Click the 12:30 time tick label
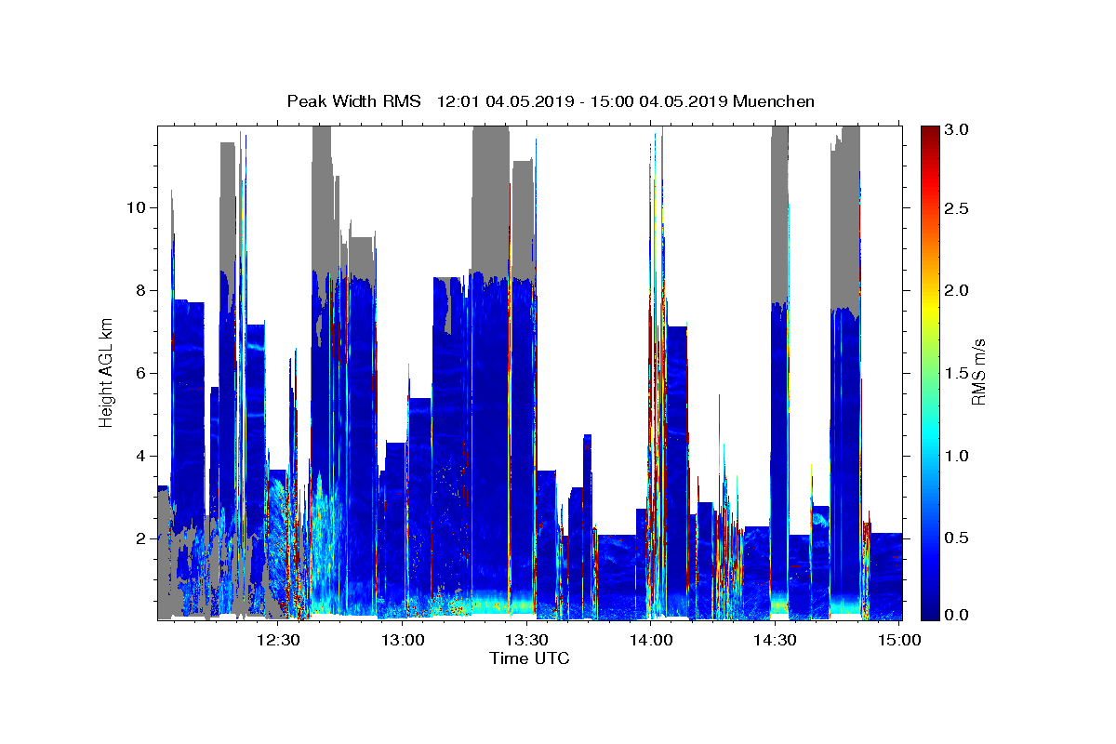 (x=279, y=640)
